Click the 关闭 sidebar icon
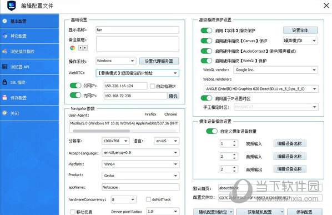The image size is (332, 215). click(4, 113)
